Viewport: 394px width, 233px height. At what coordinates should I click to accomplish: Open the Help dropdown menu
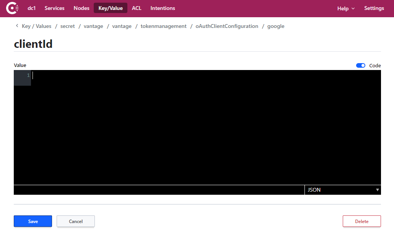[345, 8]
